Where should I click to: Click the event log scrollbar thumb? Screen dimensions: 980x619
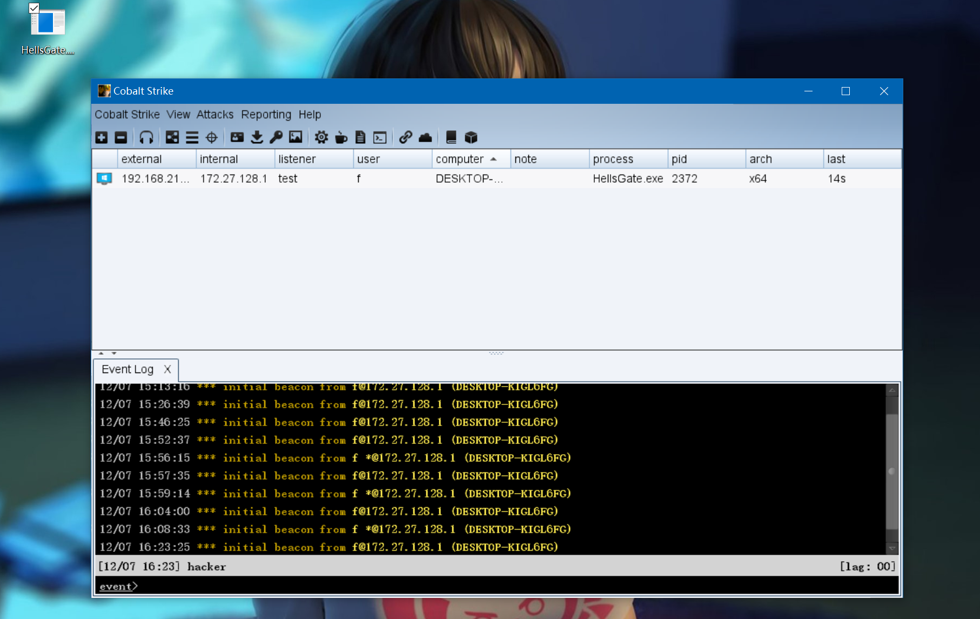(892, 471)
